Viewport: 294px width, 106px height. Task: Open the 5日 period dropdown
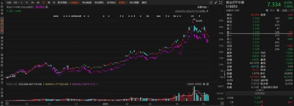click(x=16, y=3)
